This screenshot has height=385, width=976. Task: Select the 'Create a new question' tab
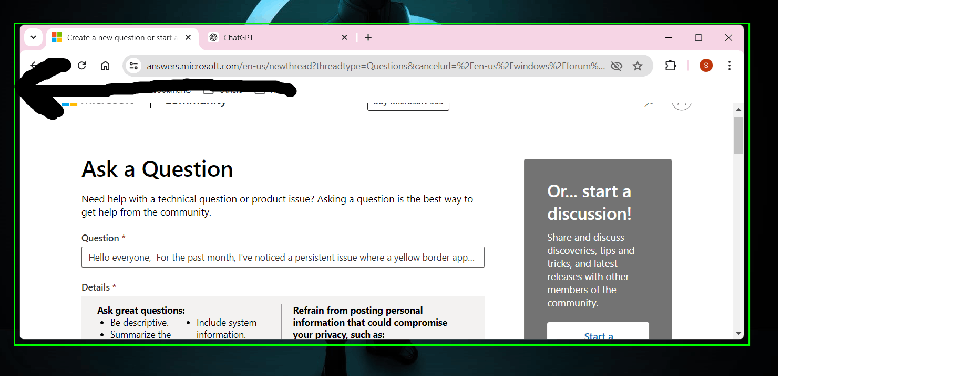(x=122, y=37)
